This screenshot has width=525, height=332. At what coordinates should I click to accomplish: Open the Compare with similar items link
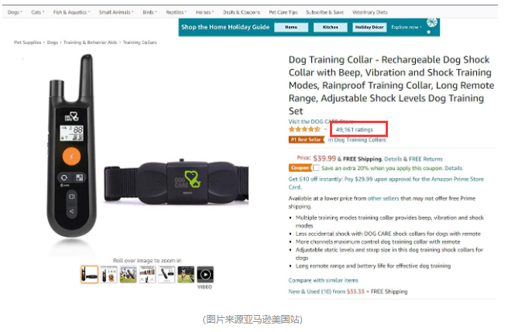coord(323,280)
